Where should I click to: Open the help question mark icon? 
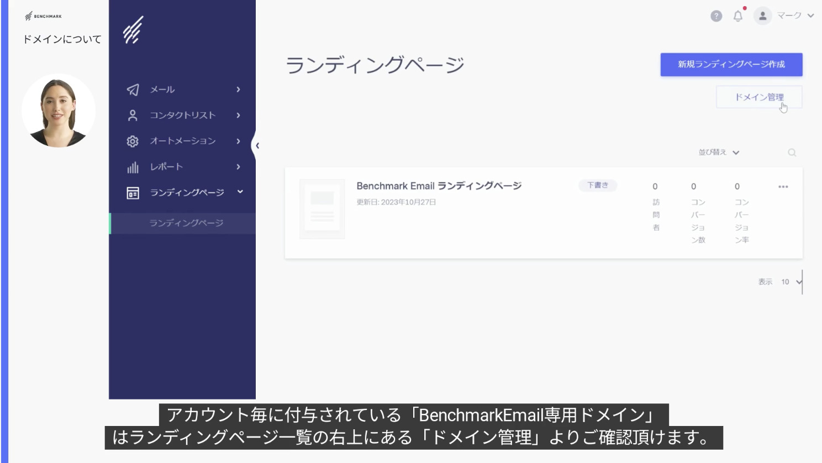pyautogui.click(x=716, y=16)
